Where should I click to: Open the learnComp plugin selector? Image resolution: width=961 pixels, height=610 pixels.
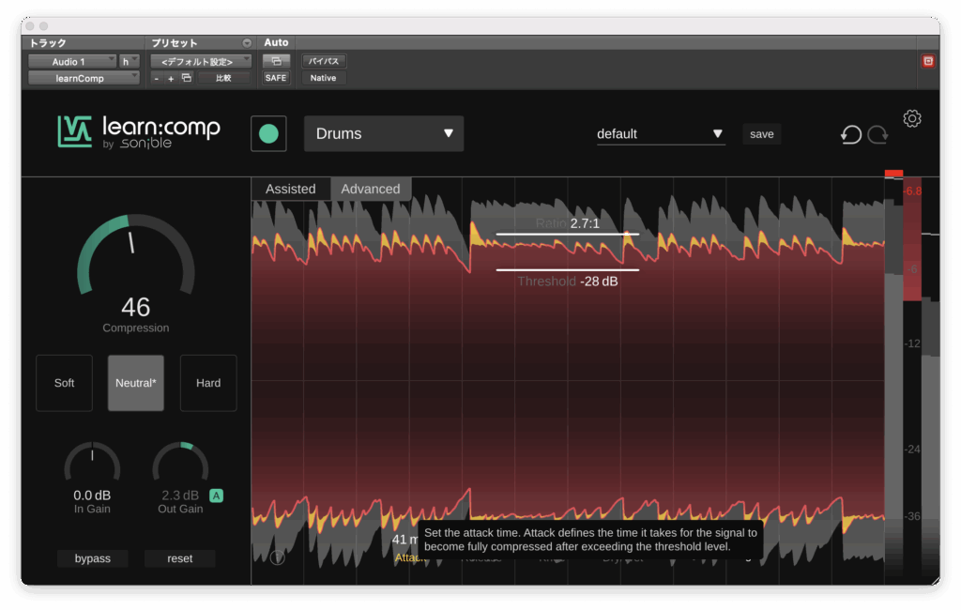(x=84, y=78)
